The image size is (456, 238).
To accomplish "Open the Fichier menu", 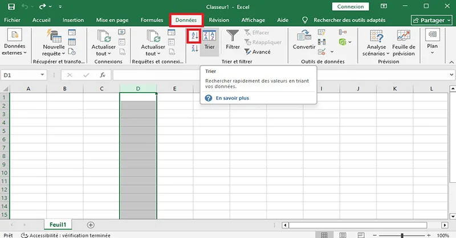I will [x=12, y=20].
